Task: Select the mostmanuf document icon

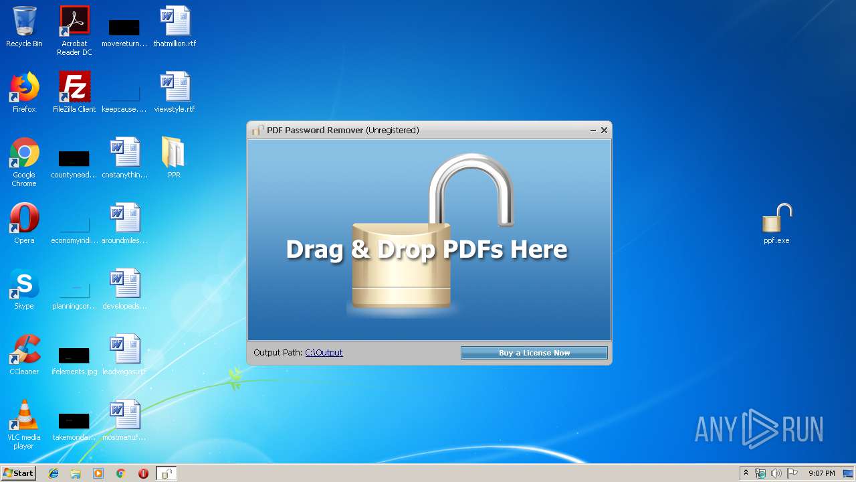Action: click(124, 421)
